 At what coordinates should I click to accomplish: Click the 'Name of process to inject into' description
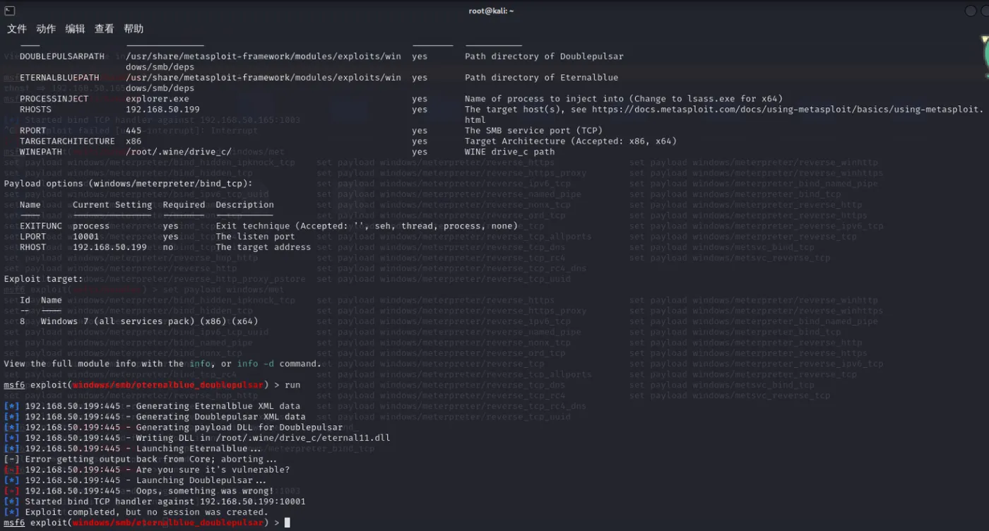[624, 99]
